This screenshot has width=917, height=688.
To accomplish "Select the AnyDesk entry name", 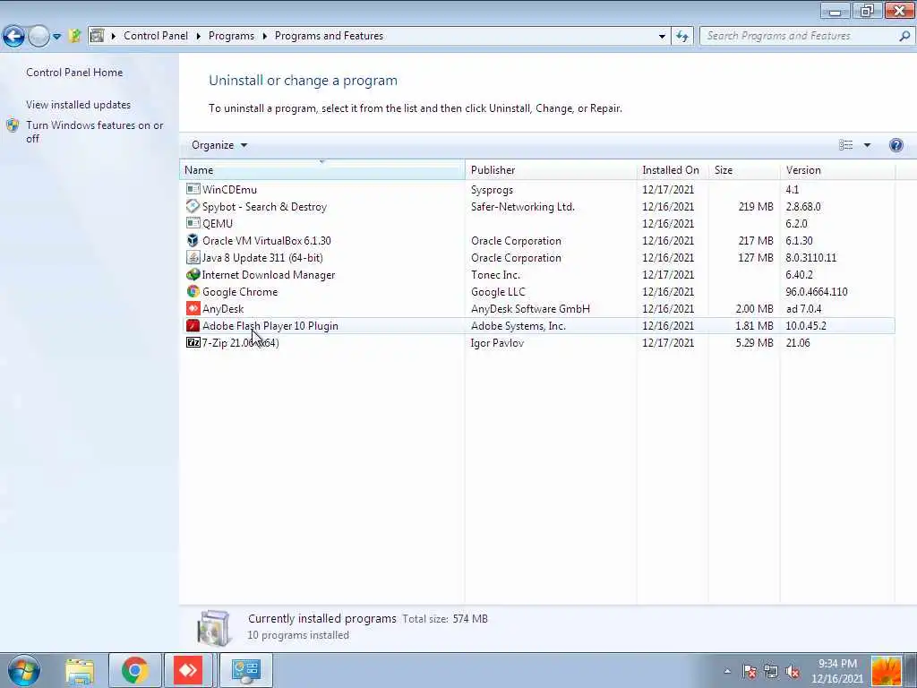I will (x=223, y=308).
